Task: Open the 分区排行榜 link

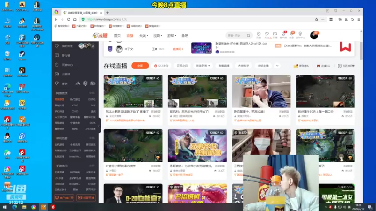Action: 346,66
